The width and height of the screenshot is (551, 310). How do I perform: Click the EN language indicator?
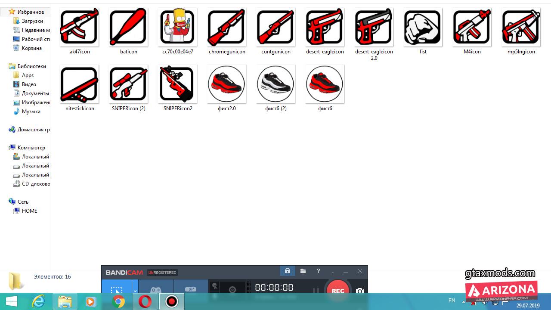point(452,301)
